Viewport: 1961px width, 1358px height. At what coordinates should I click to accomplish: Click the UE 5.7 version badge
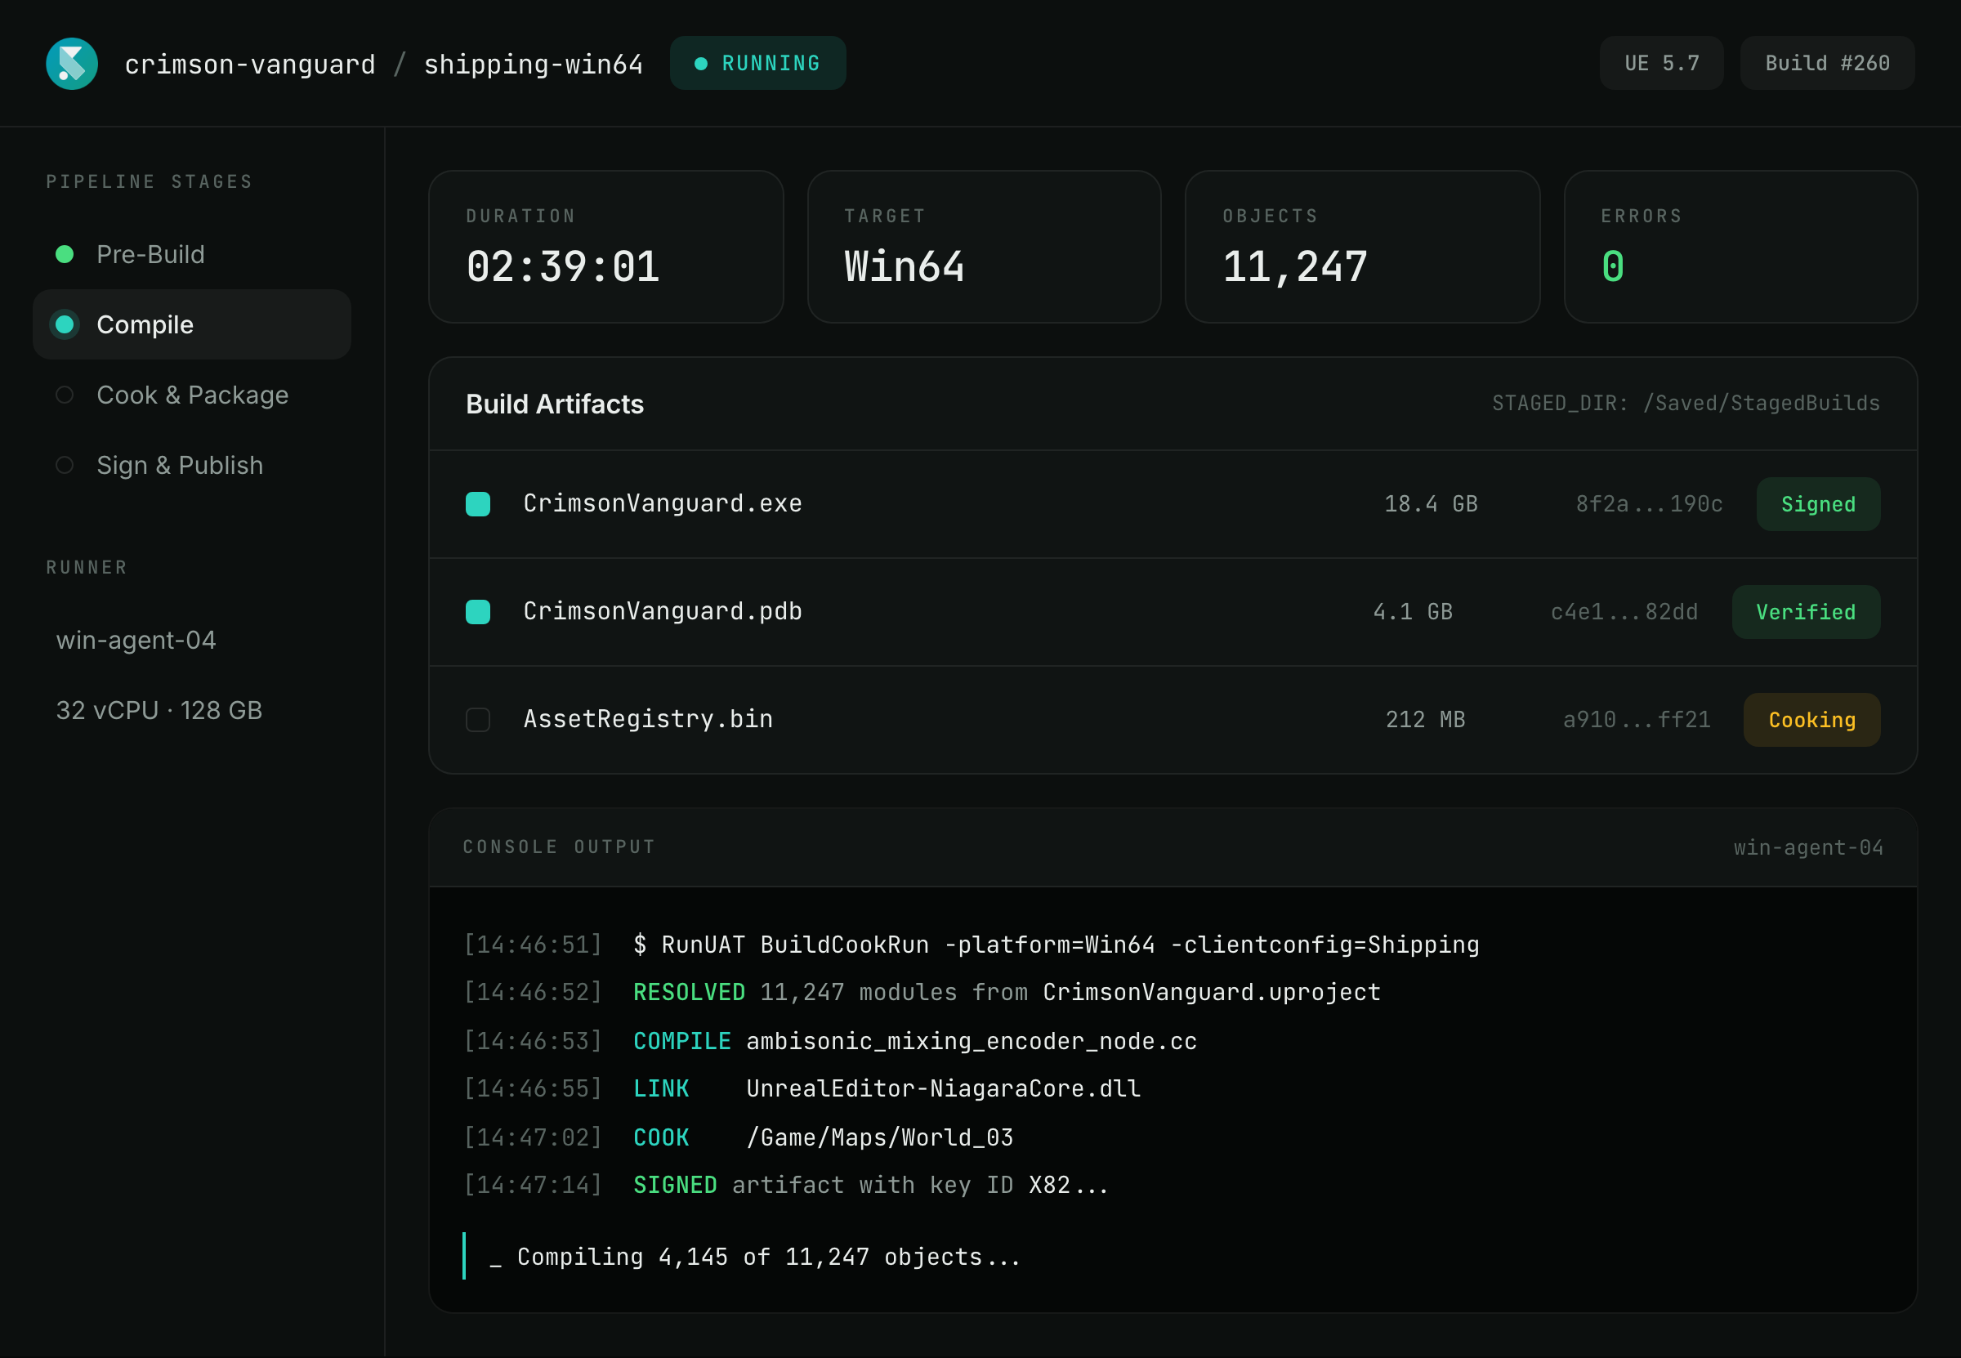pyautogui.click(x=1661, y=63)
